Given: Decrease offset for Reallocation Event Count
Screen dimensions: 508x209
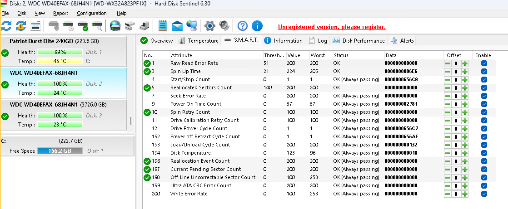Looking at the screenshot, I should click(448, 161).
